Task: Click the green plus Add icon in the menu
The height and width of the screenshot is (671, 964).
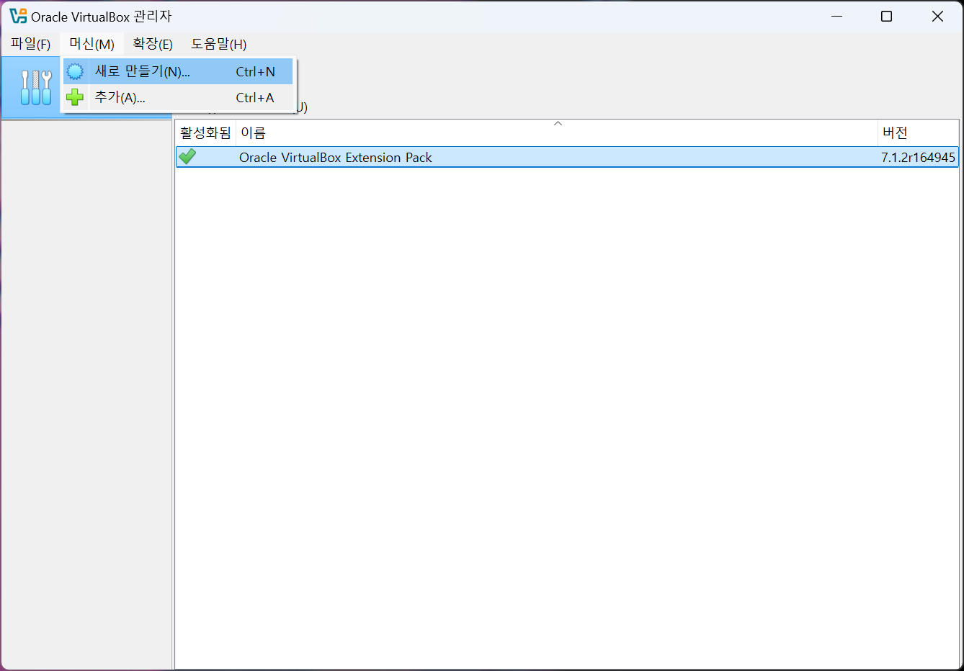Action: click(75, 97)
